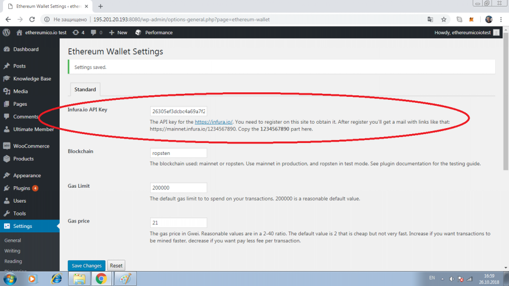Open a new browser tab
The width and height of the screenshot is (509, 286).
(100, 6)
